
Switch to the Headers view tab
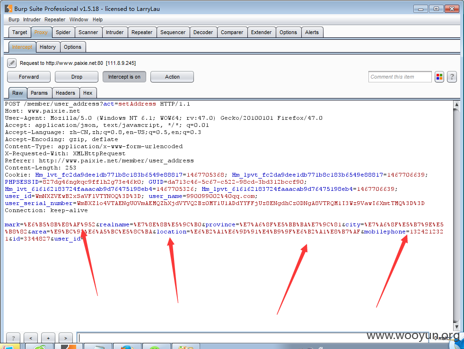pyautogui.click(x=65, y=93)
